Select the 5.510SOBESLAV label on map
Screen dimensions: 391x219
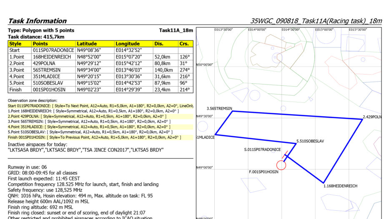click(x=310, y=141)
